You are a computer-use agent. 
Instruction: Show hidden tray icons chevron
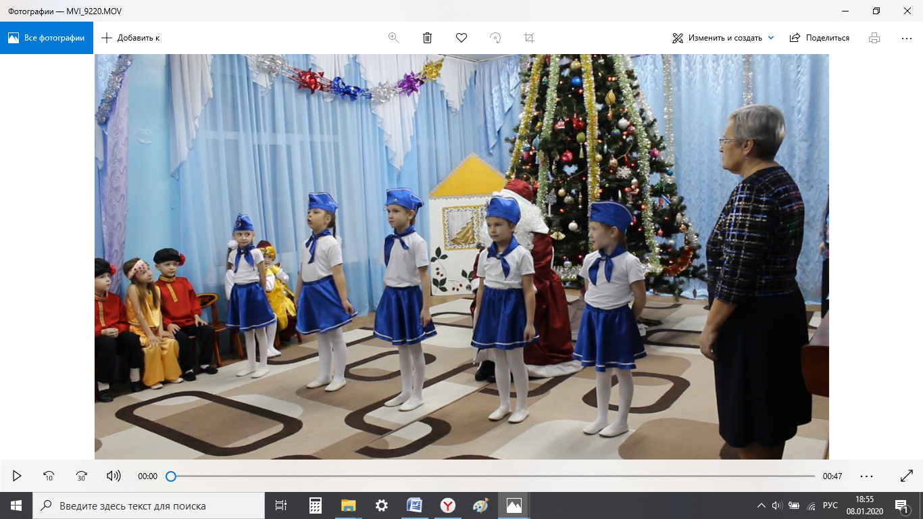762,505
